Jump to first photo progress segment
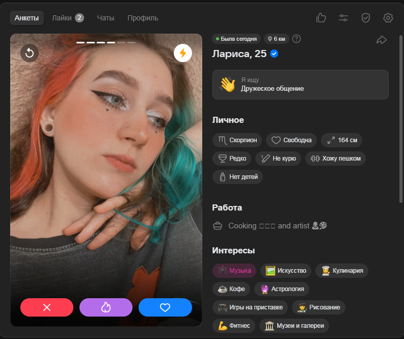Viewport: 404px width, 339px height. pyautogui.click(x=80, y=42)
